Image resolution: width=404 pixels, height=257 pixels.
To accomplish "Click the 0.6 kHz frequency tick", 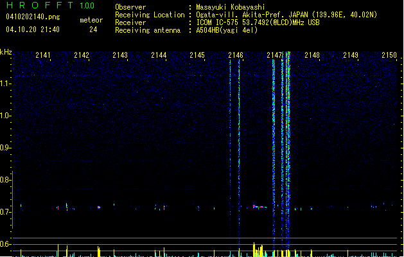I will tap(5, 244).
